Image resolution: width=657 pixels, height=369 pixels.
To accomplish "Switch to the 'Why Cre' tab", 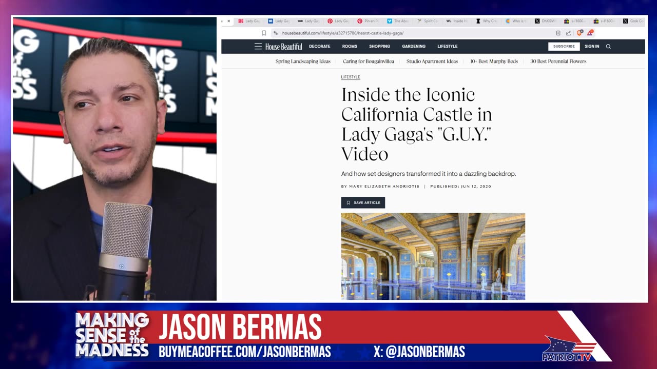I will [x=487, y=21].
